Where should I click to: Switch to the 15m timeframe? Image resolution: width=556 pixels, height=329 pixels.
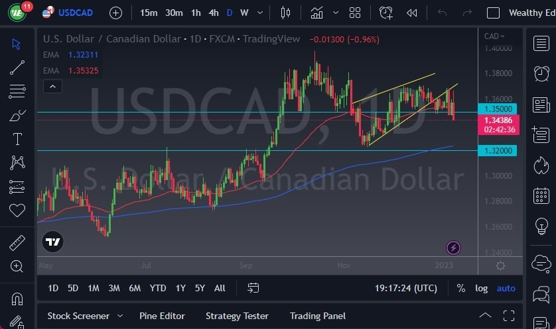149,13
